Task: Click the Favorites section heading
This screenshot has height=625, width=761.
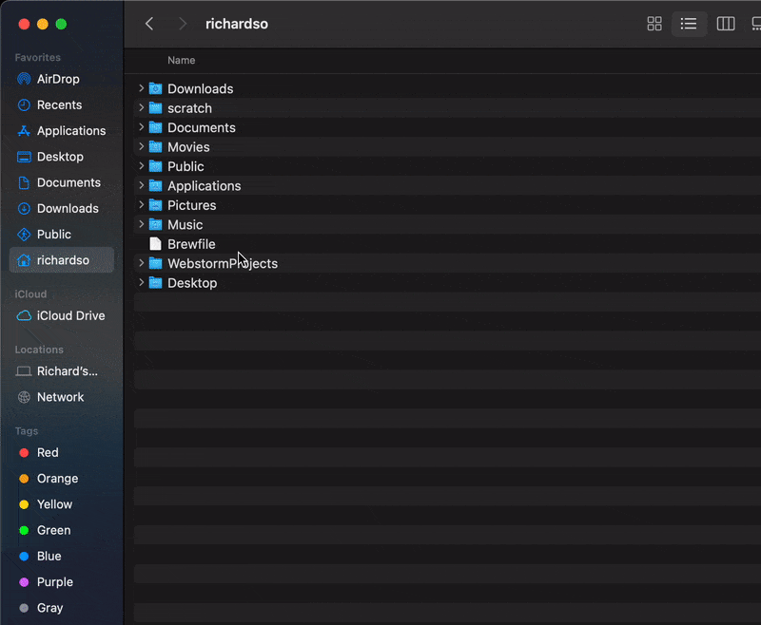Action: 38,58
